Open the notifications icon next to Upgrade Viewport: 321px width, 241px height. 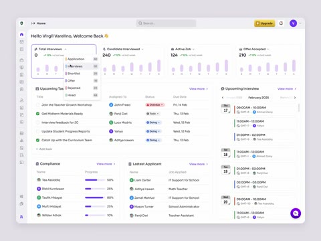click(x=281, y=23)
